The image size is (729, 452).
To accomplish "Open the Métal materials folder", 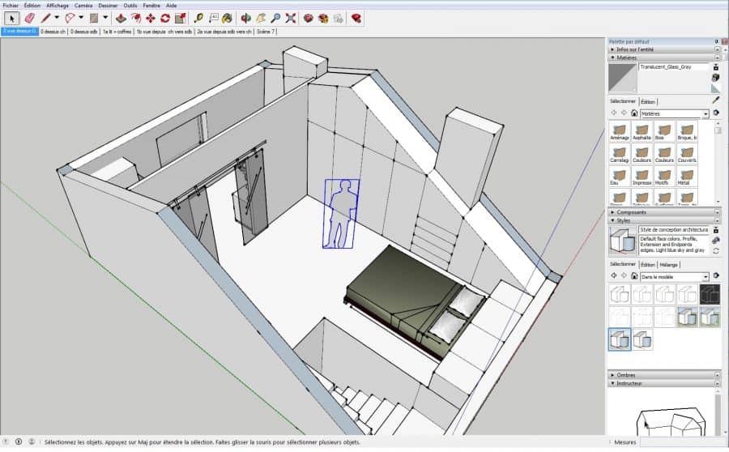I will (x=687, y=177).
